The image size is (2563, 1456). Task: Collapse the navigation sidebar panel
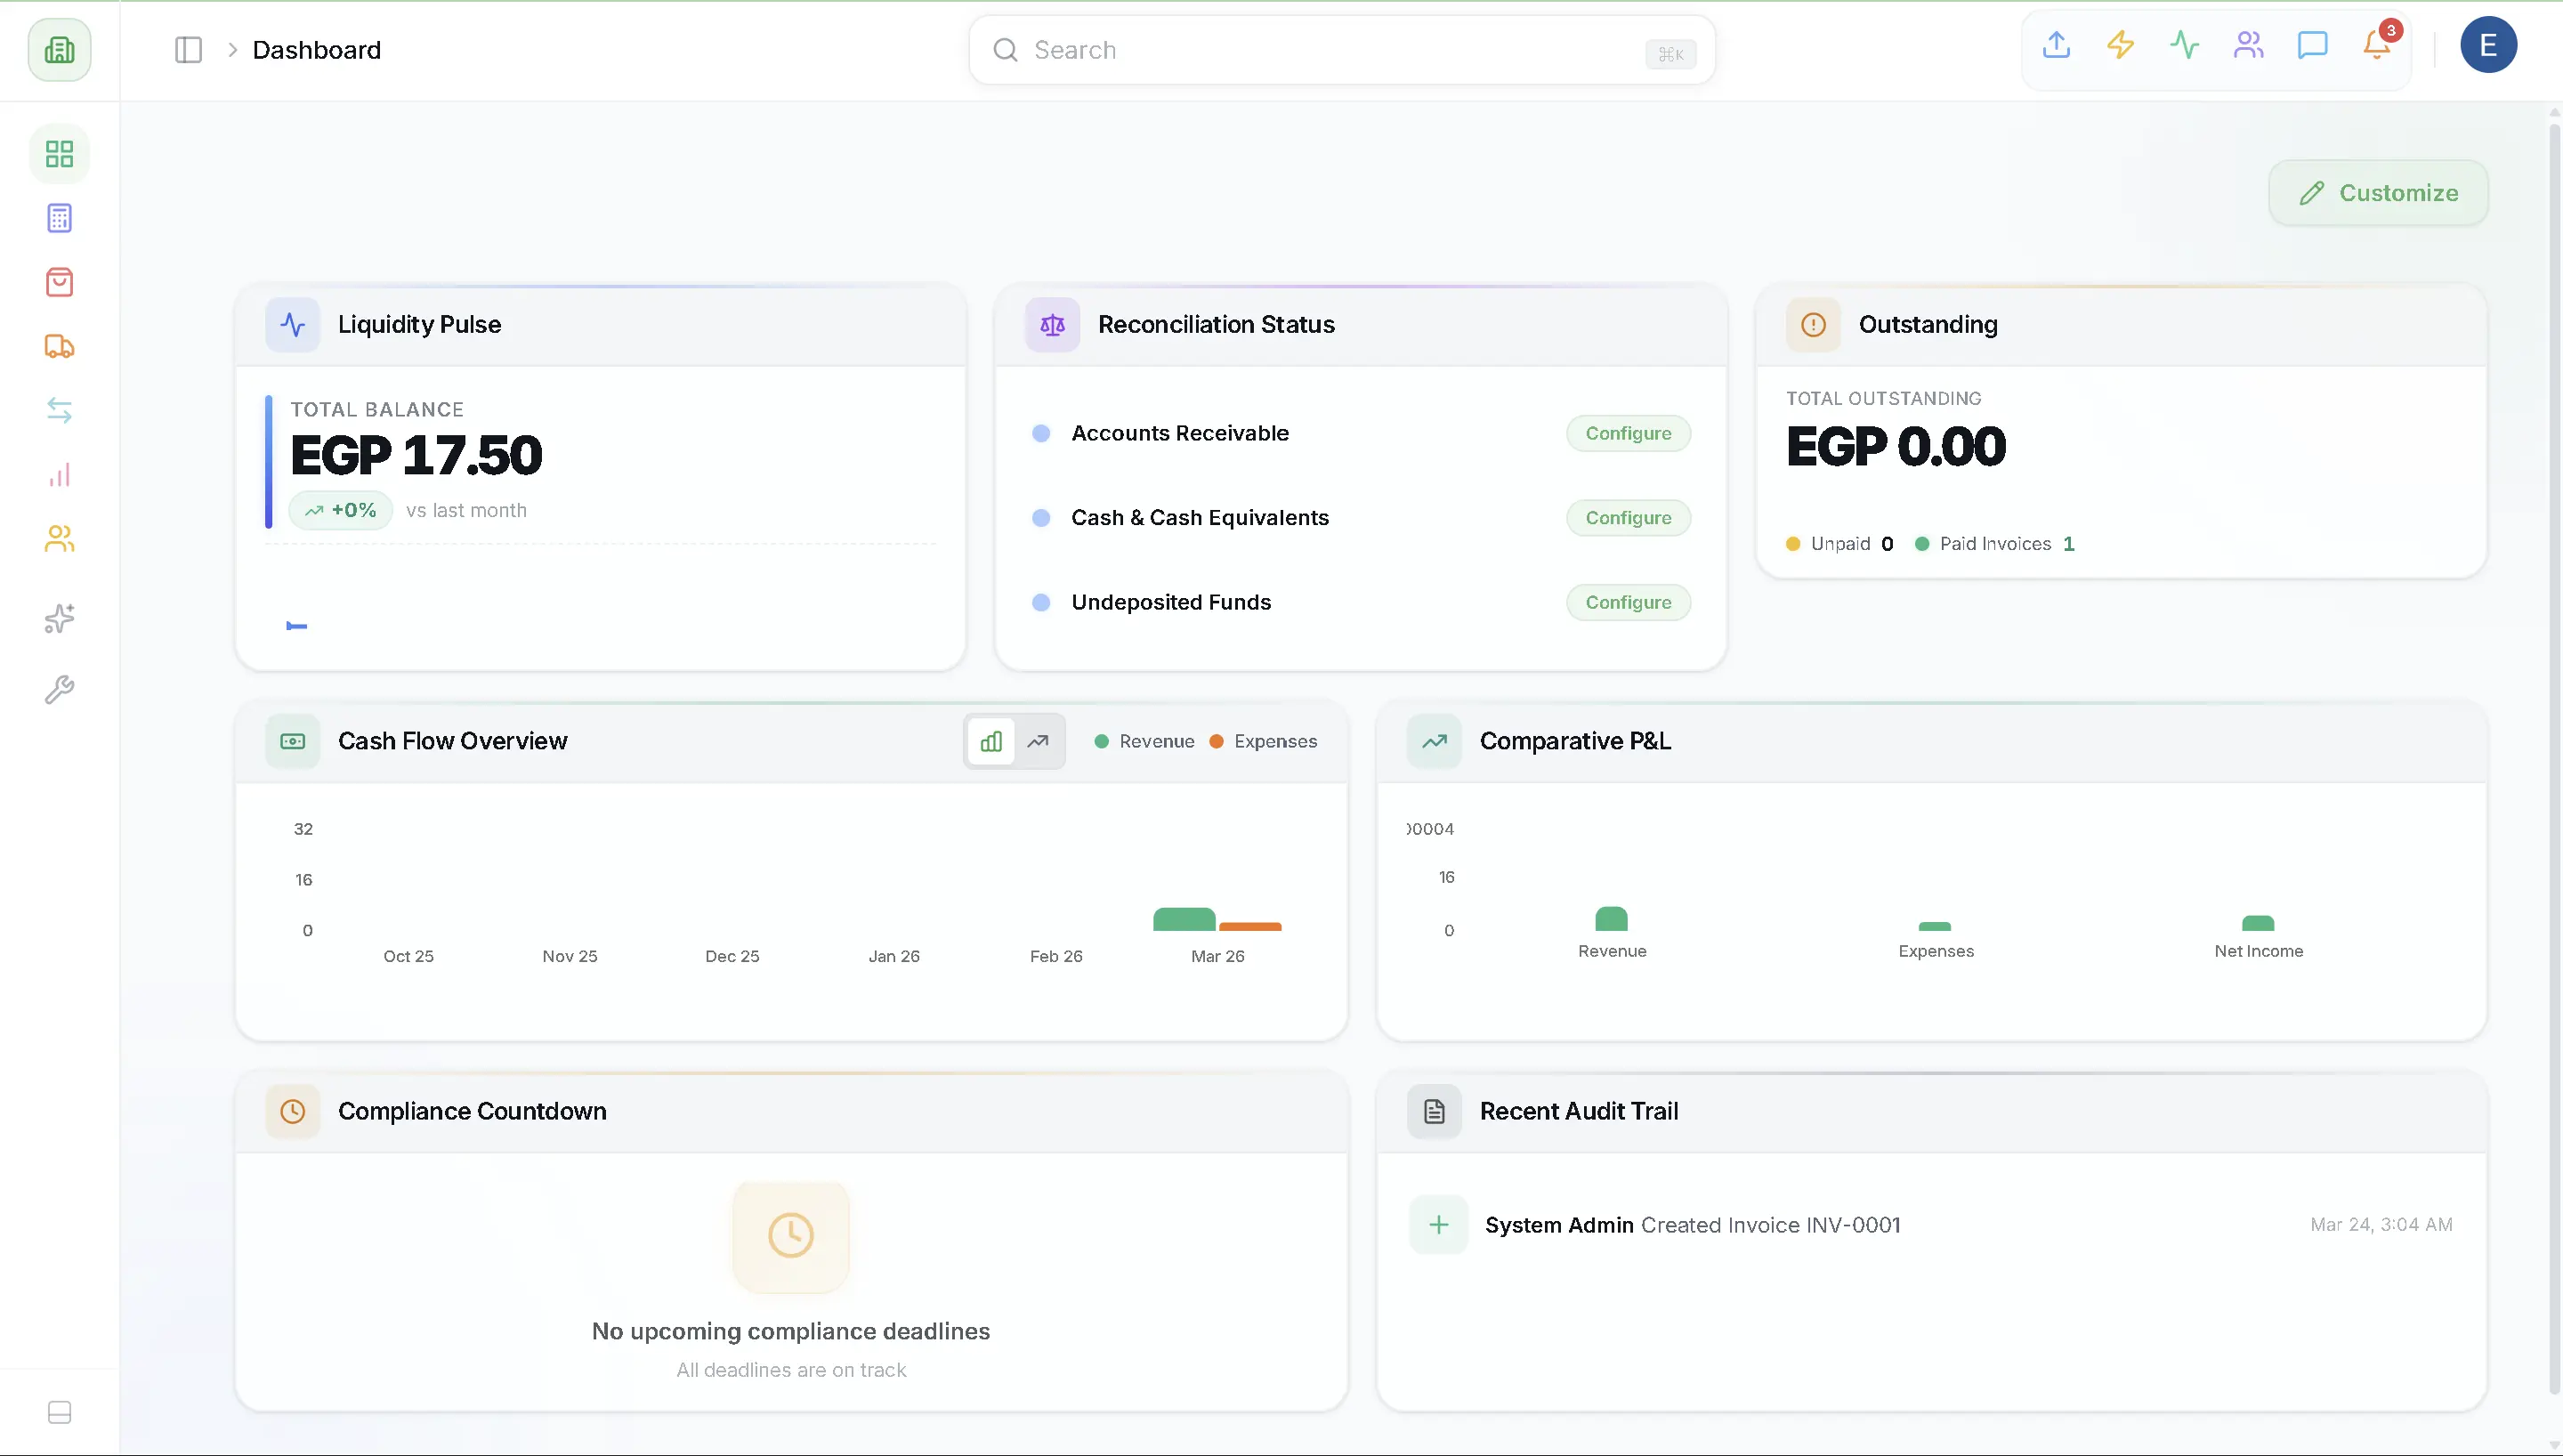coord(188,49)
